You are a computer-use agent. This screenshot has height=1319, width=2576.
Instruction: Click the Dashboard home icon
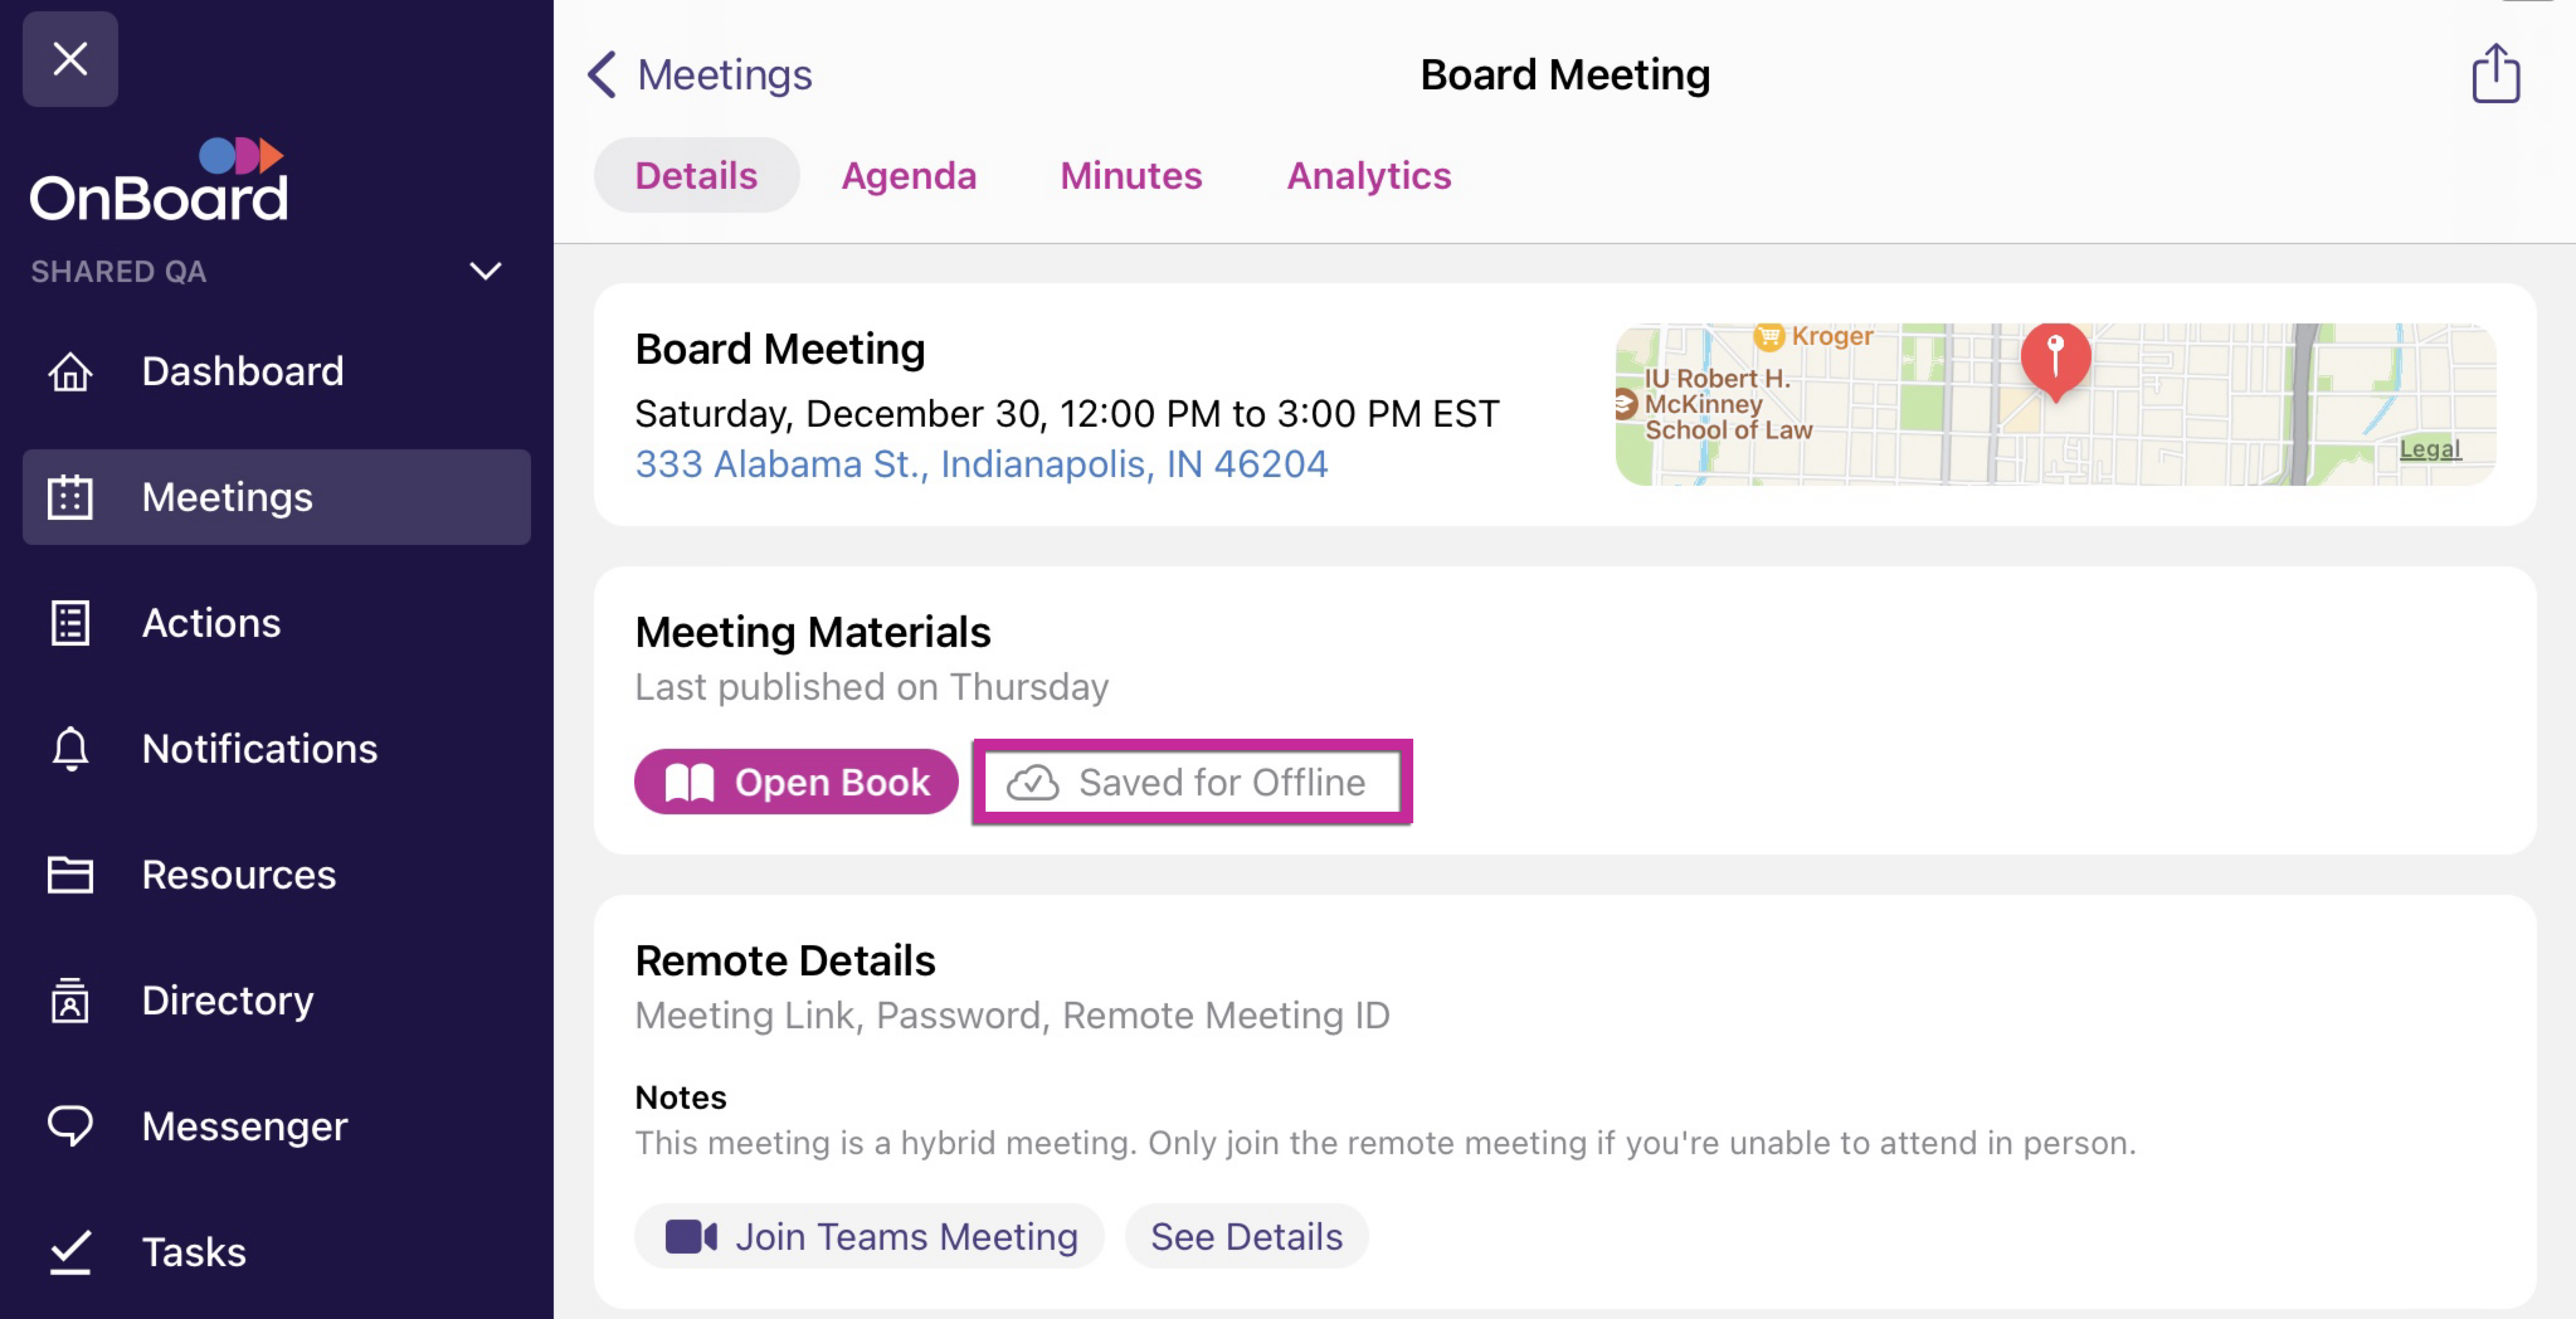point(70,372)
